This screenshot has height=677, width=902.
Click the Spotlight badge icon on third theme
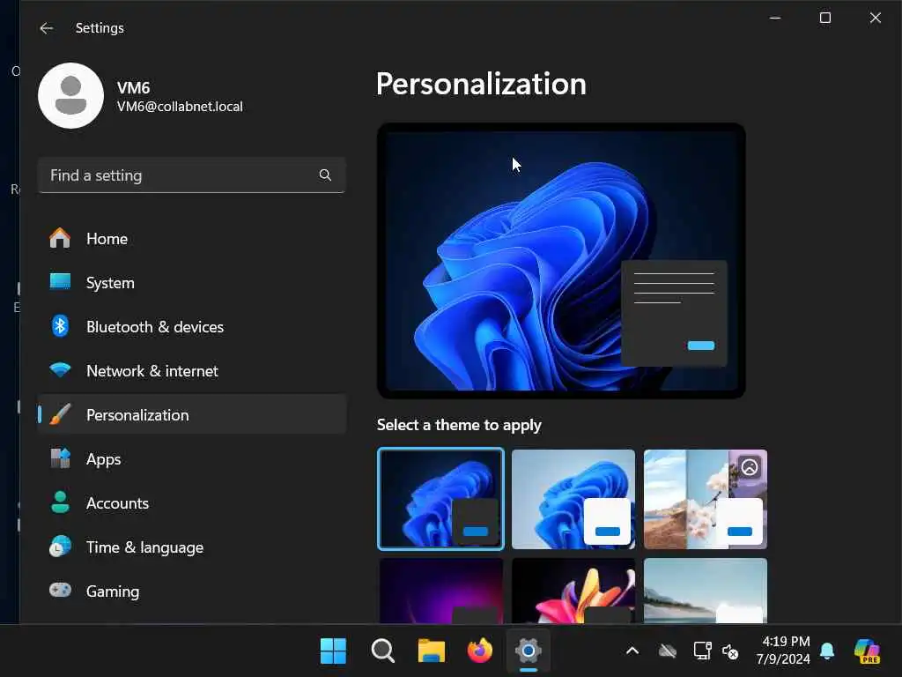pyautogui.click(x=749, y=467)
